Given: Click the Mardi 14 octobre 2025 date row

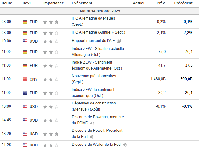Looking at the screenshot, I should pyautogui.click(x=99, y=11).
